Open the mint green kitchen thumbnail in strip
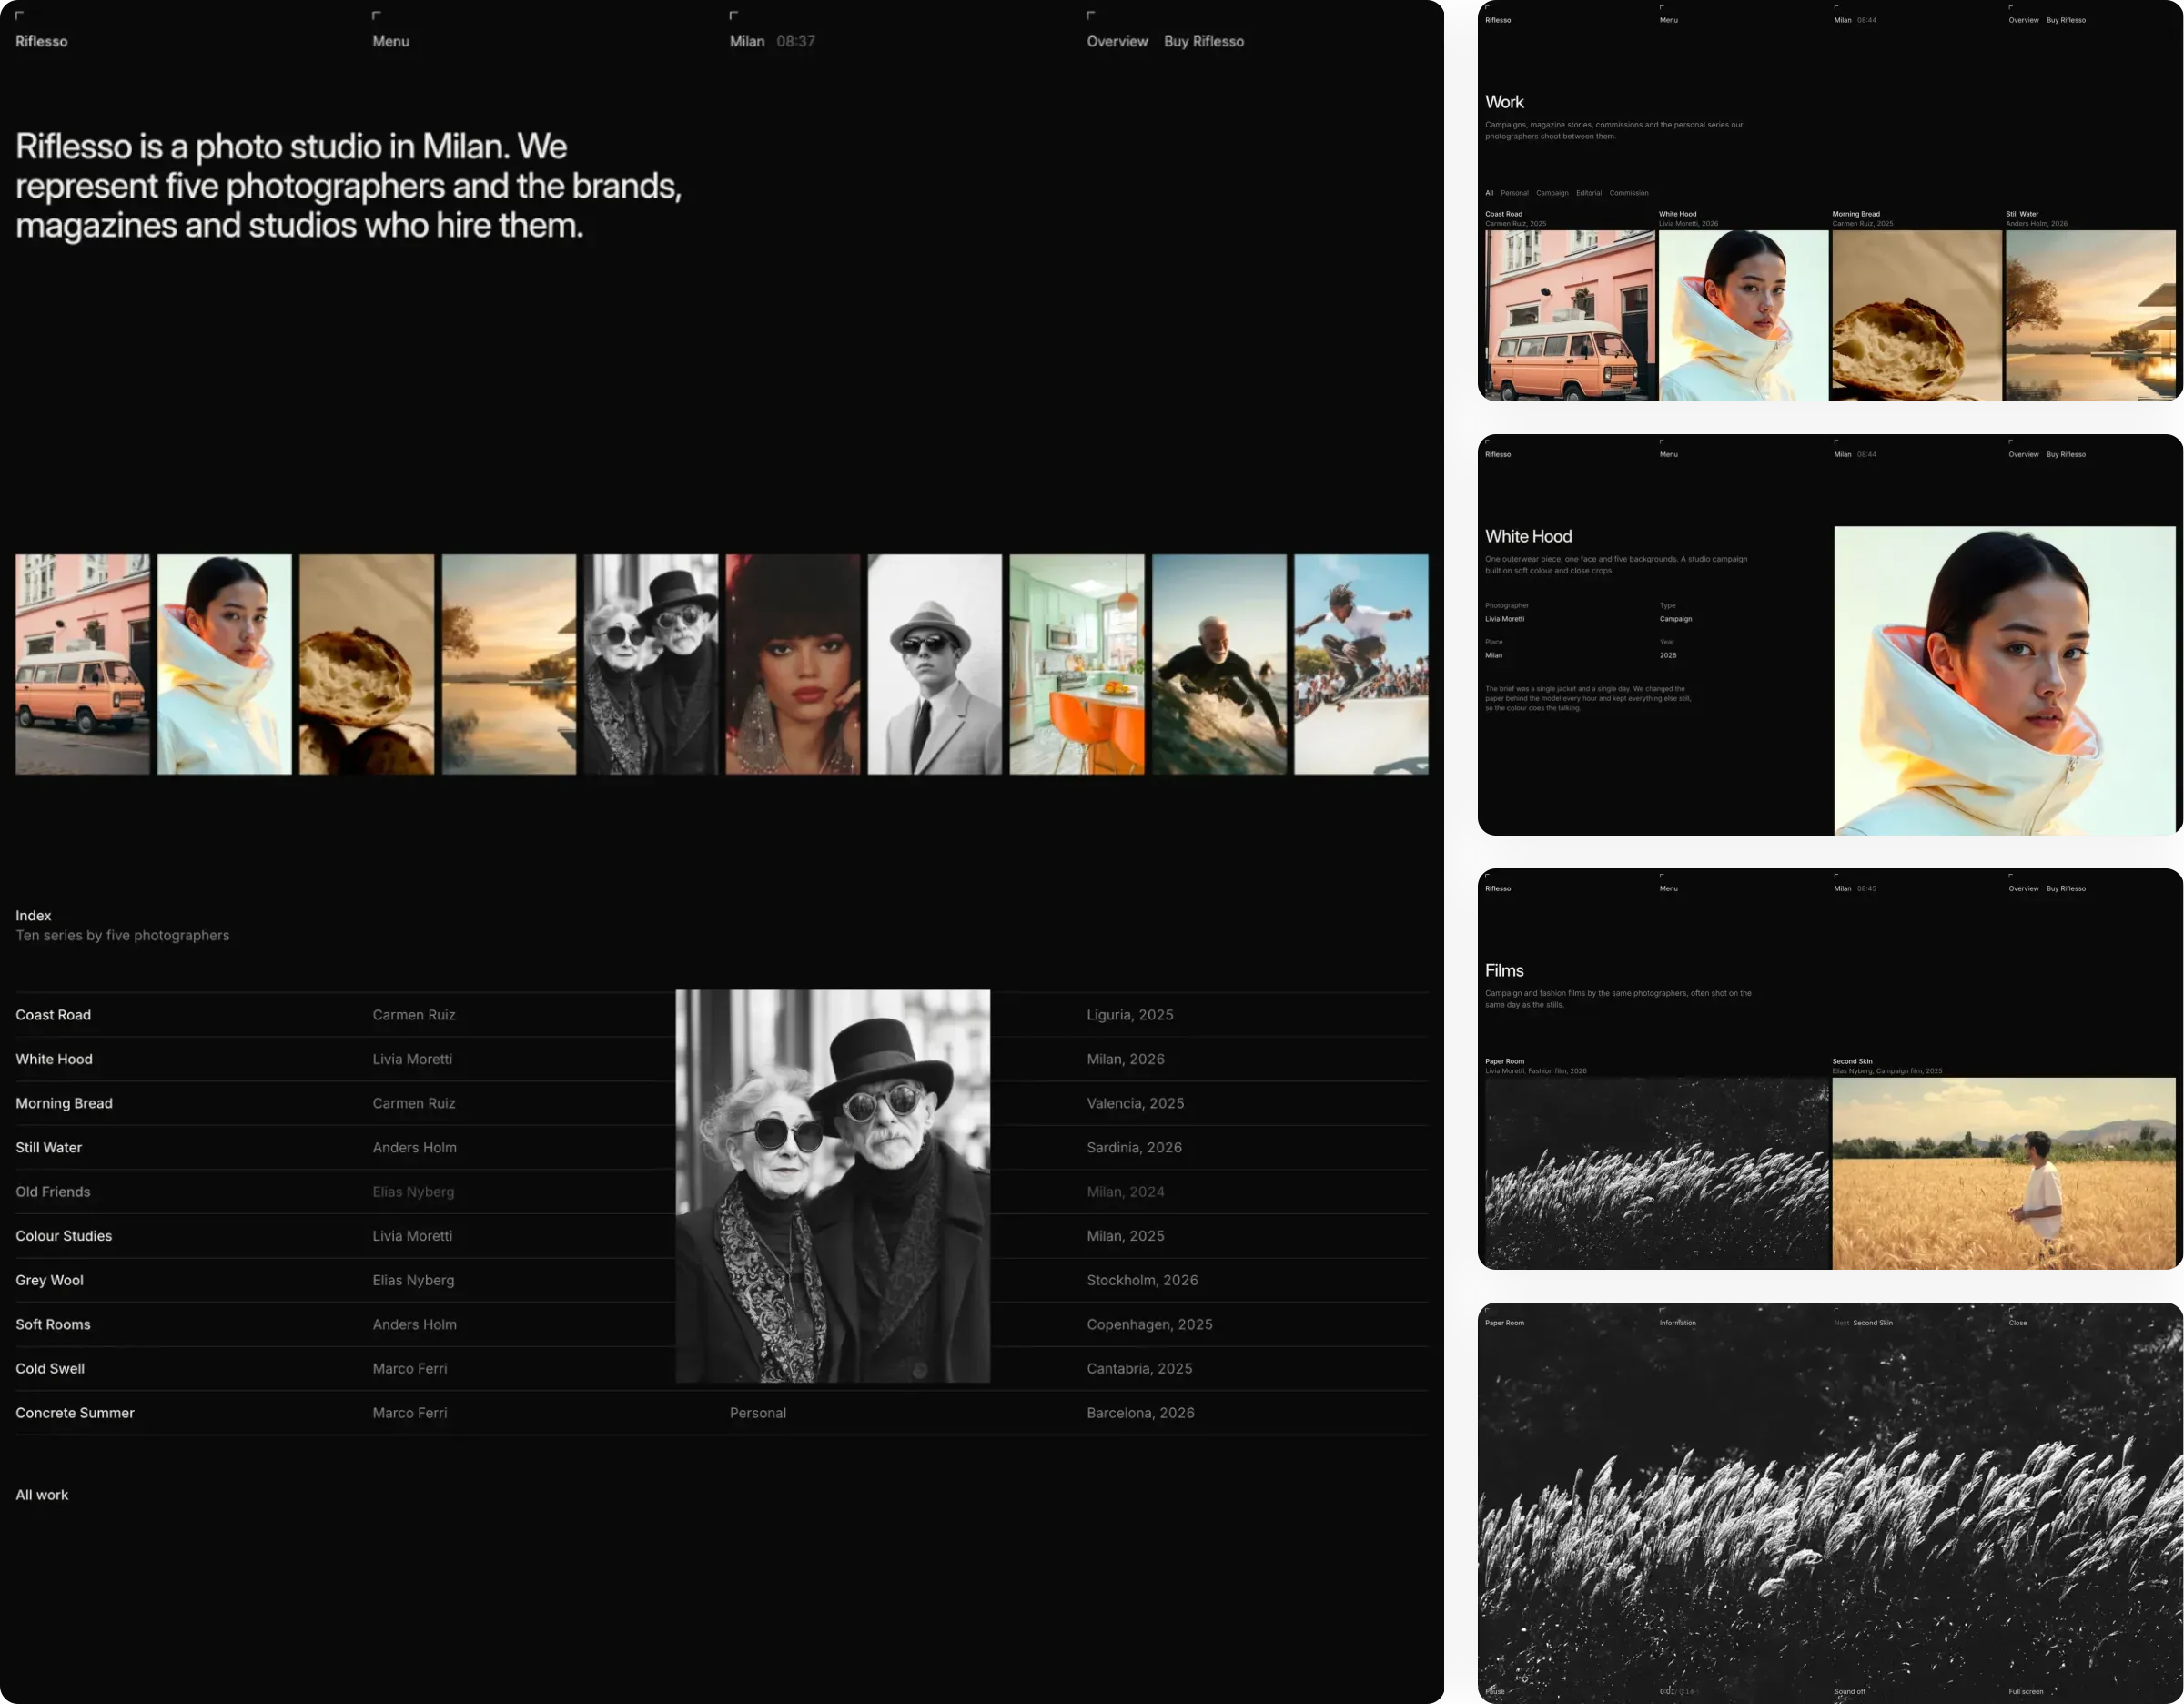Screen dimensions: 2184x1704 1077,664
